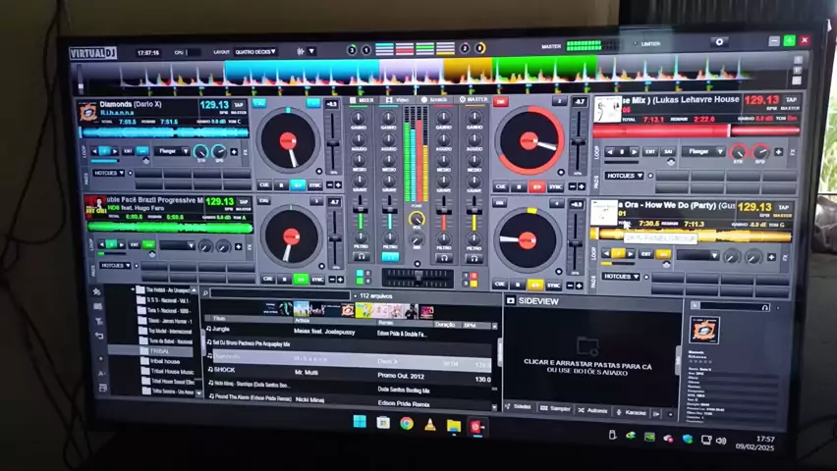Switch to the Video mixer tab
The image size is (837, 471).
(400, 100)
